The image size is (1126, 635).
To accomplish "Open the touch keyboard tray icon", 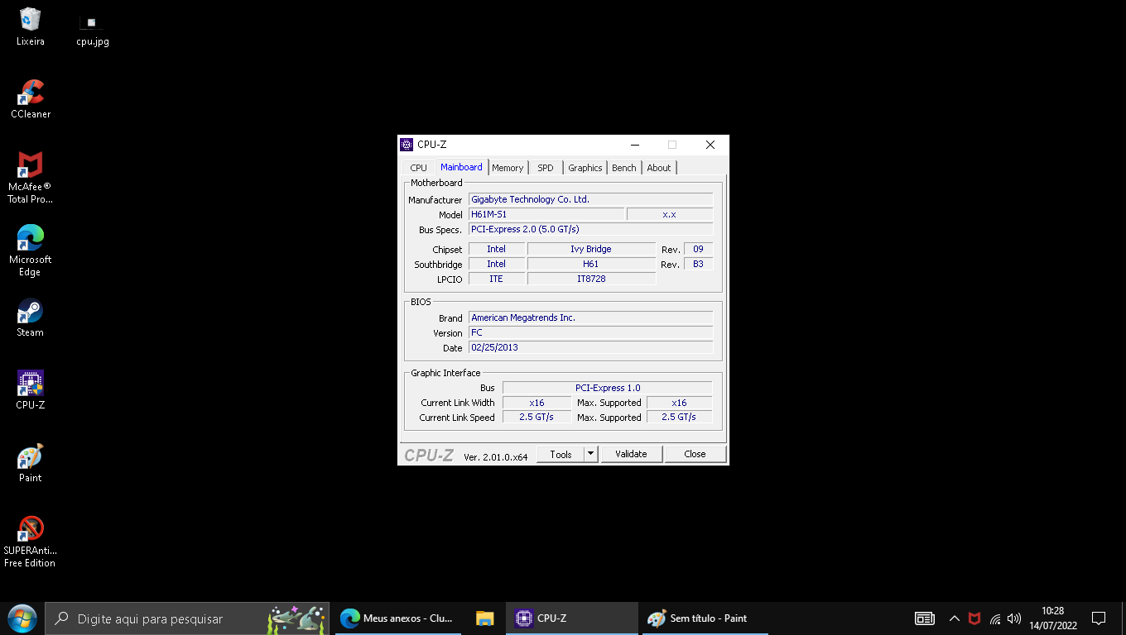I will [925, 618].
